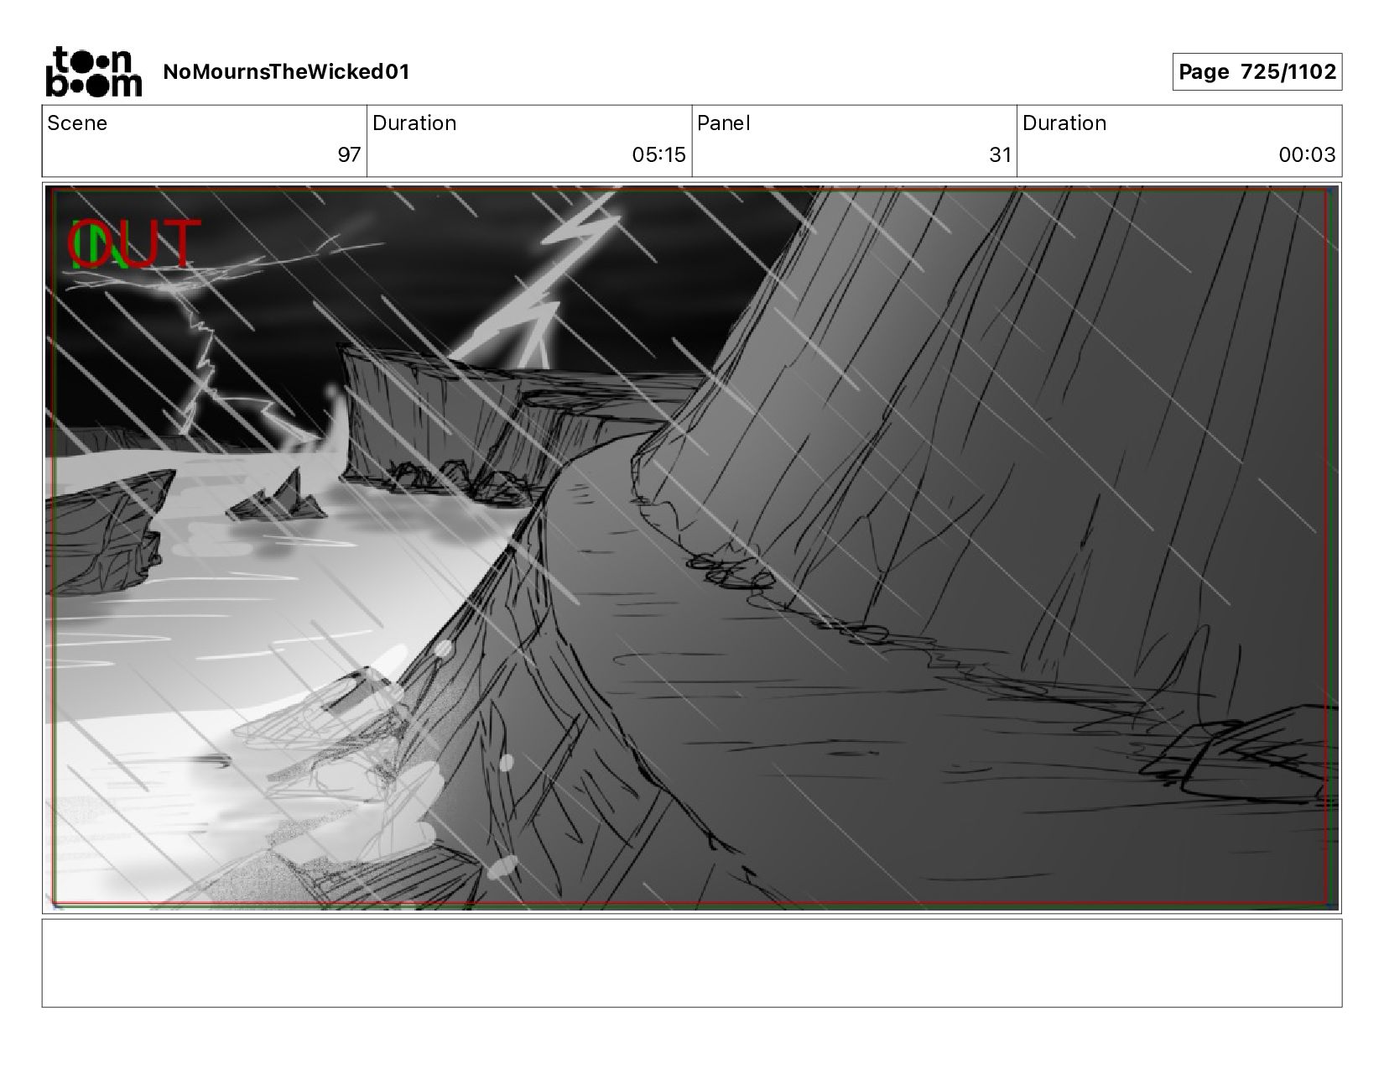Select scene duration value 05:15
This screenshot has height=1070, width=1384.
(x=658, y=154)
